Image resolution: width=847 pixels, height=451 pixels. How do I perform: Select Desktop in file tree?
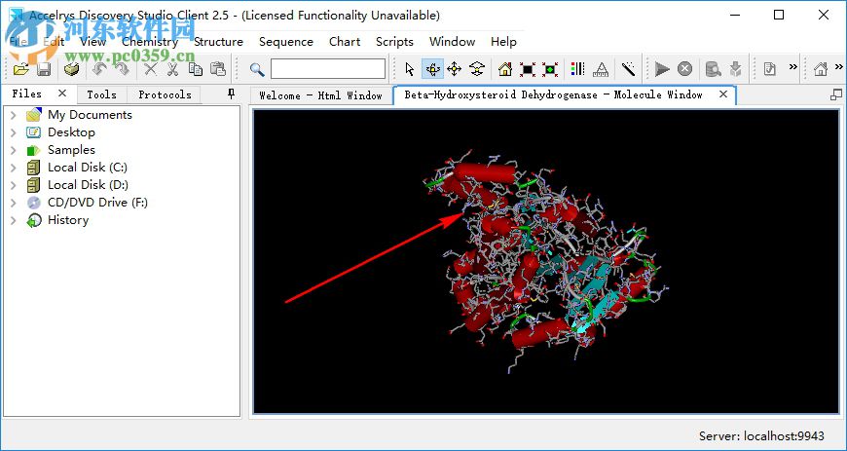point(71,132)
